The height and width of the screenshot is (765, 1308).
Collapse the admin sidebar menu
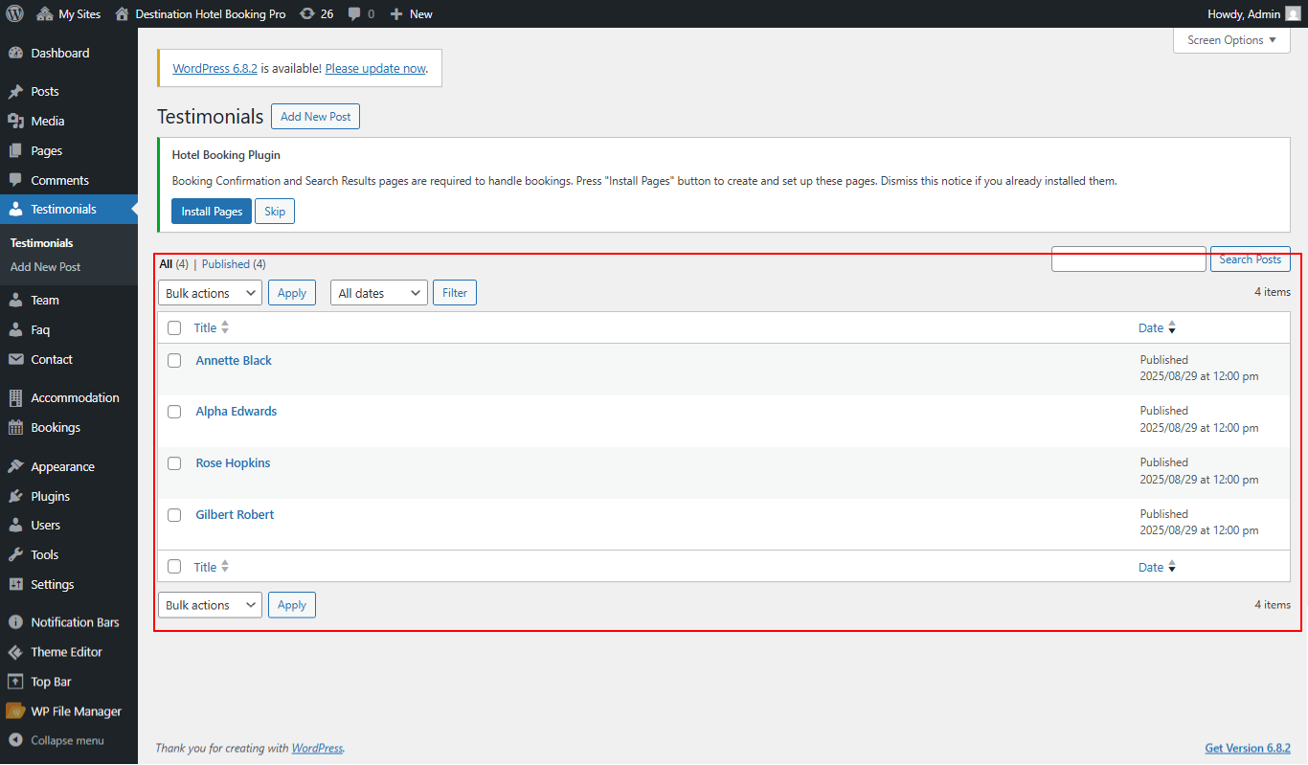69,740
